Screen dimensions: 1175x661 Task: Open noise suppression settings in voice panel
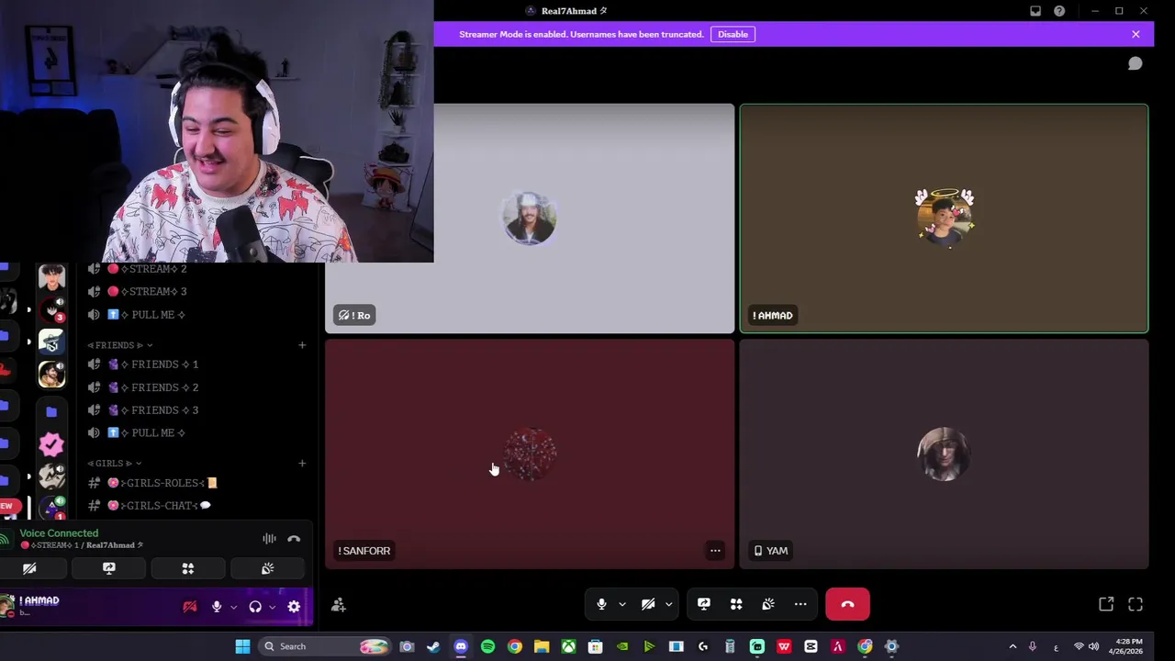(269, 539)
